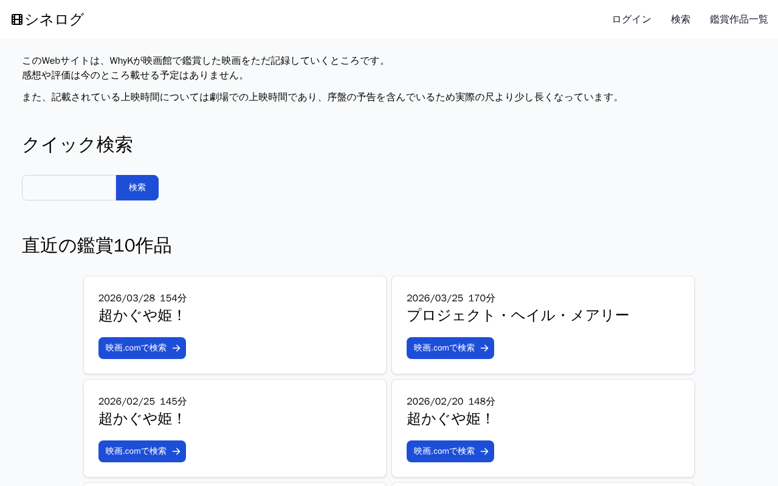Image resolution: width=778 pixels, height=486 pixels.
Task: Click the arrow icon on the 2026/02/20 card button
Action: [484, 451]
